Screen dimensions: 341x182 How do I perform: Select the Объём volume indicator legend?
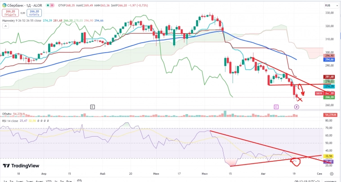click(x=7, y=114)
